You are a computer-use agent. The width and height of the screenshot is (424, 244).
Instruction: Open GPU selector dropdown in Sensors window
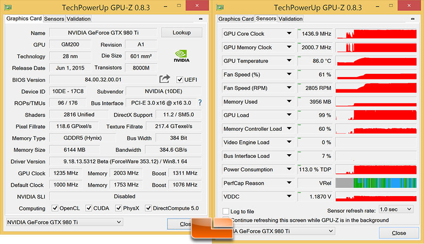pos(284,231)
